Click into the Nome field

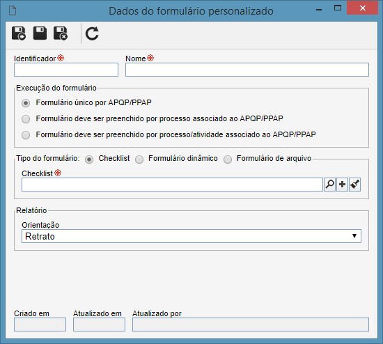click(x=247, y=70)
